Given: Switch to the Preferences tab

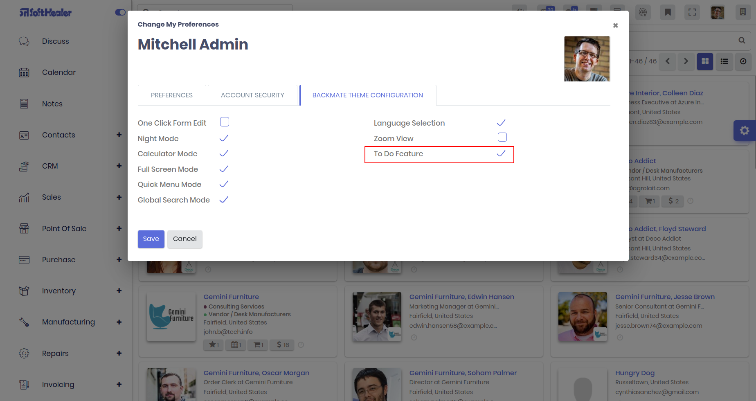Looking at the screenshot, I should (x=172, y=95).
